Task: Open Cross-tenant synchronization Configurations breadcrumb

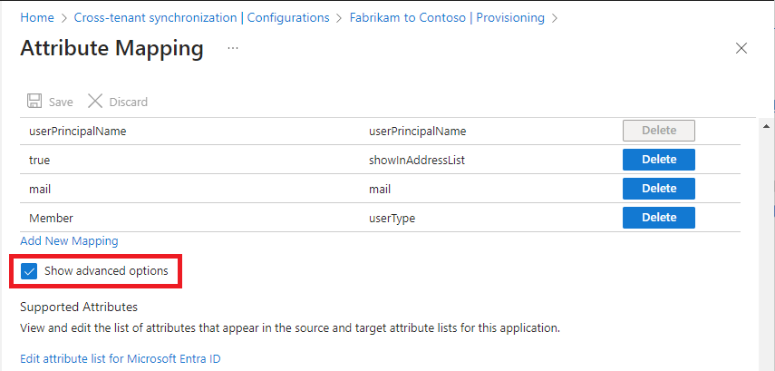Action: pos(201,17)
